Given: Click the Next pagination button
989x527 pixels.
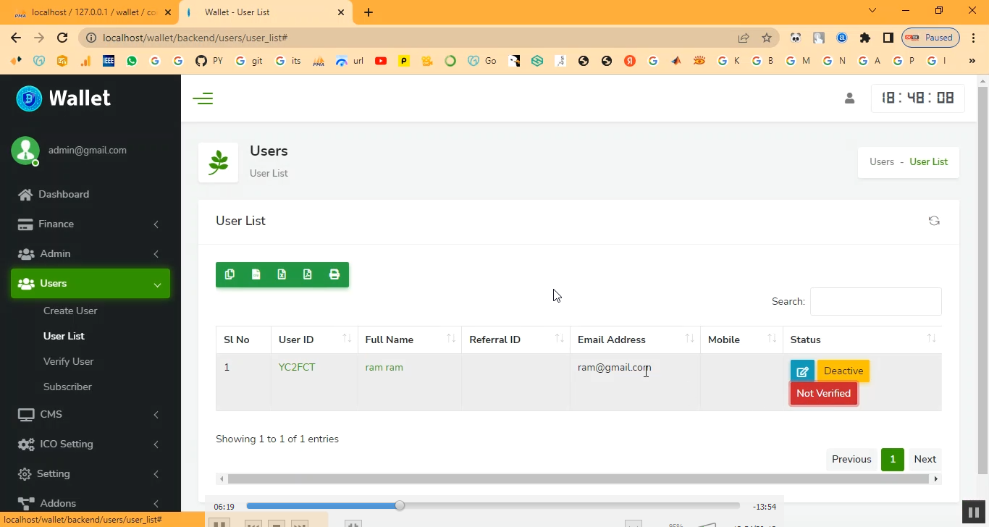Looking at the screenshot, I should [925, 459].
